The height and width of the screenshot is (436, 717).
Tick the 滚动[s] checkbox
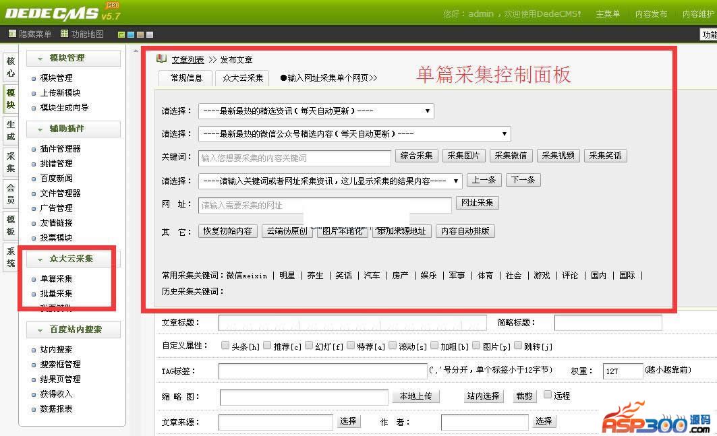[393, 345]
